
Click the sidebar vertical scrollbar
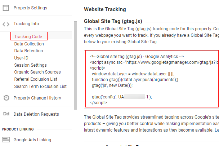click(76, 65)
